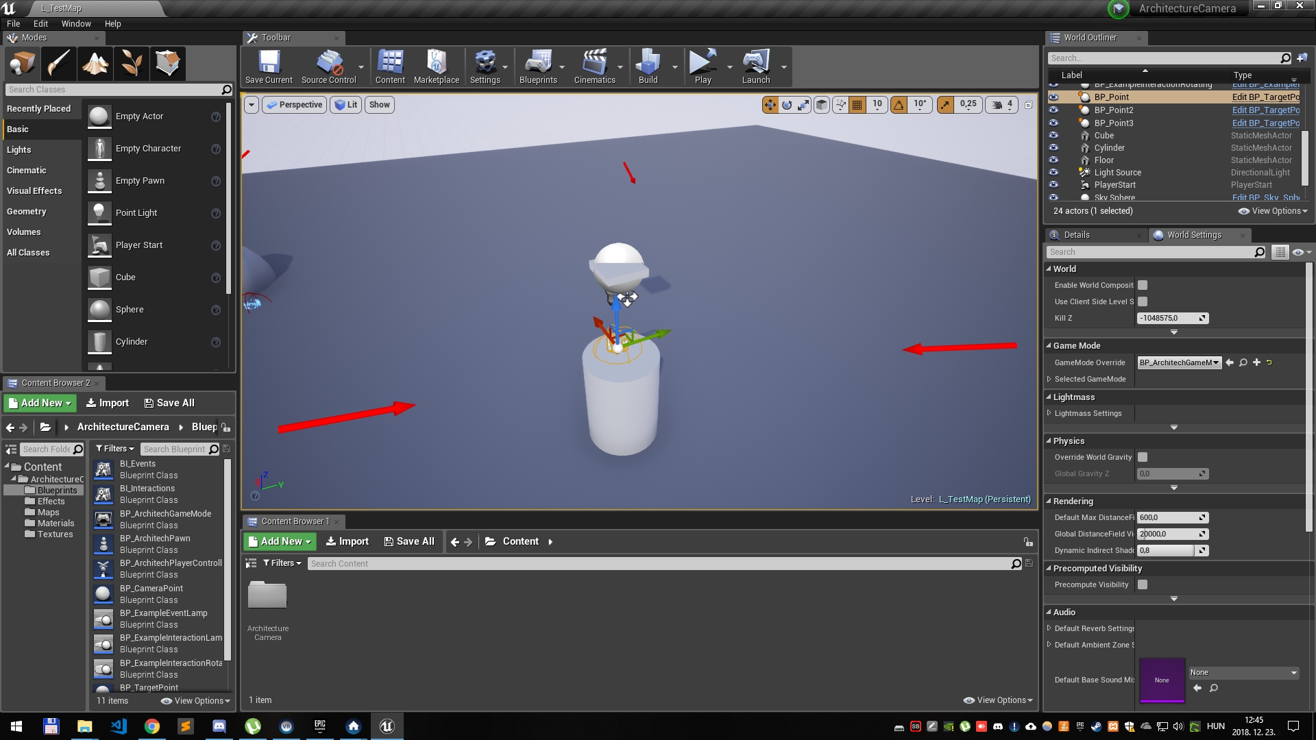Image resolution: width=1316 pixels, height=740 pixels.
Task: Expand Lightmass Settings
Action: click(x=1050, y=413)
